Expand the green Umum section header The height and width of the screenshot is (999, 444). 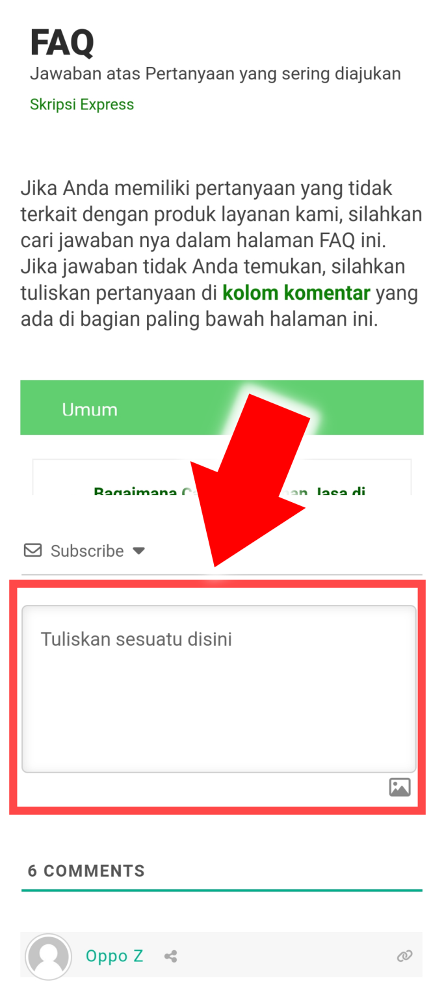(x=222, y=407)
